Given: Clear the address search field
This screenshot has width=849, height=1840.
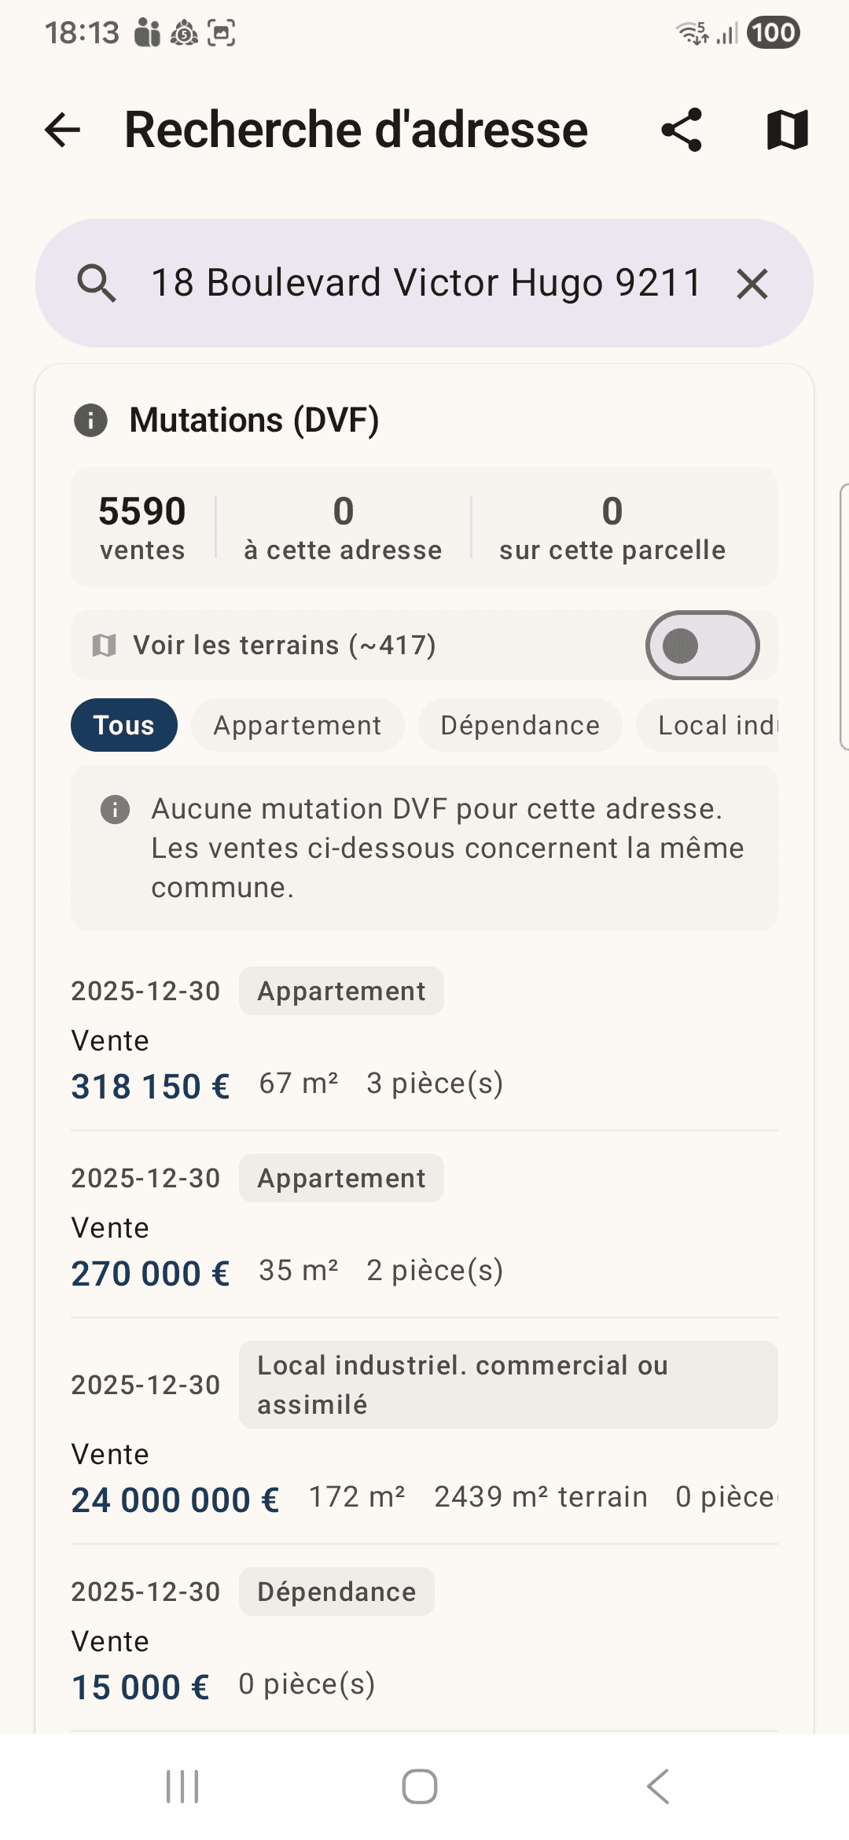Looking at the screenshot, I should coord(752,283).
